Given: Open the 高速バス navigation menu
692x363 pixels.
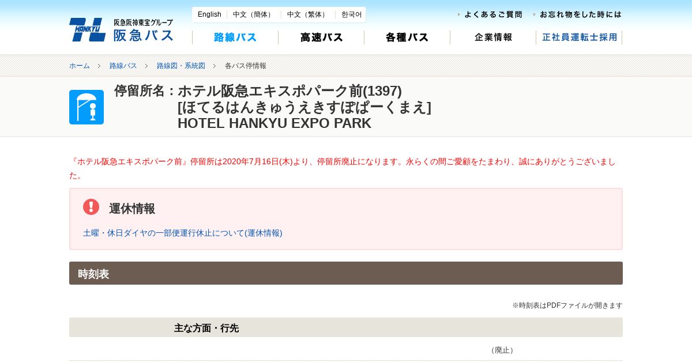Looking at the screenshot, I should tap(321, 37).
